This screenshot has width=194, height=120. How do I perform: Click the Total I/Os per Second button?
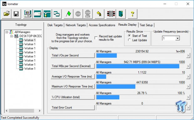[x=73, y=55]
